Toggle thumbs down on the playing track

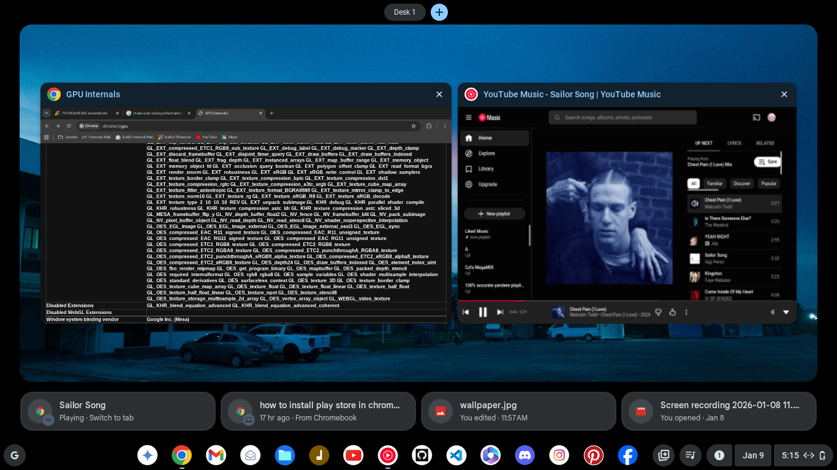pos(659,312)
